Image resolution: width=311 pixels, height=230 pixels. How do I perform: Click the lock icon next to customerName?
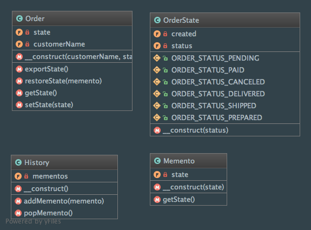[28, 44]
